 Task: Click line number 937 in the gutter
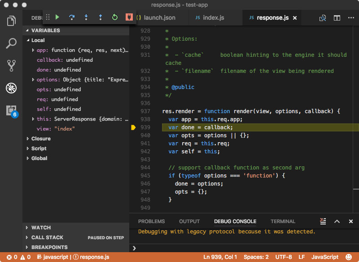pos(145,111)
